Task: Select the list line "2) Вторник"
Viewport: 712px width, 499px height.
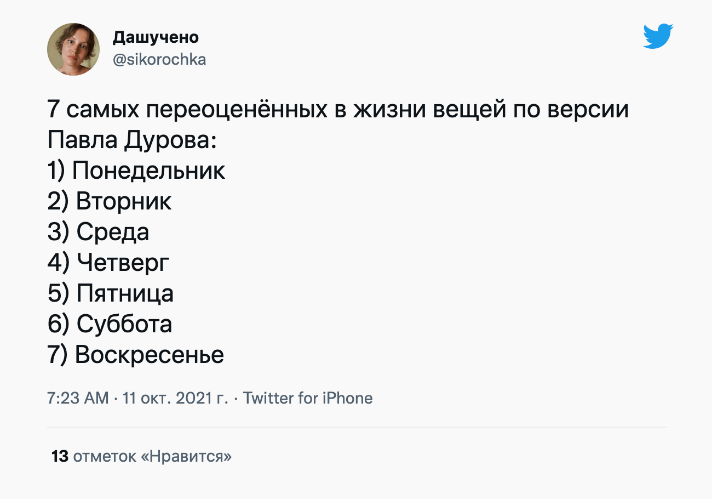Action: tap(110, 201)
